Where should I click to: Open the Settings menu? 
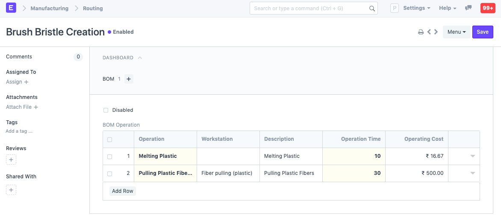pos(416,8)
